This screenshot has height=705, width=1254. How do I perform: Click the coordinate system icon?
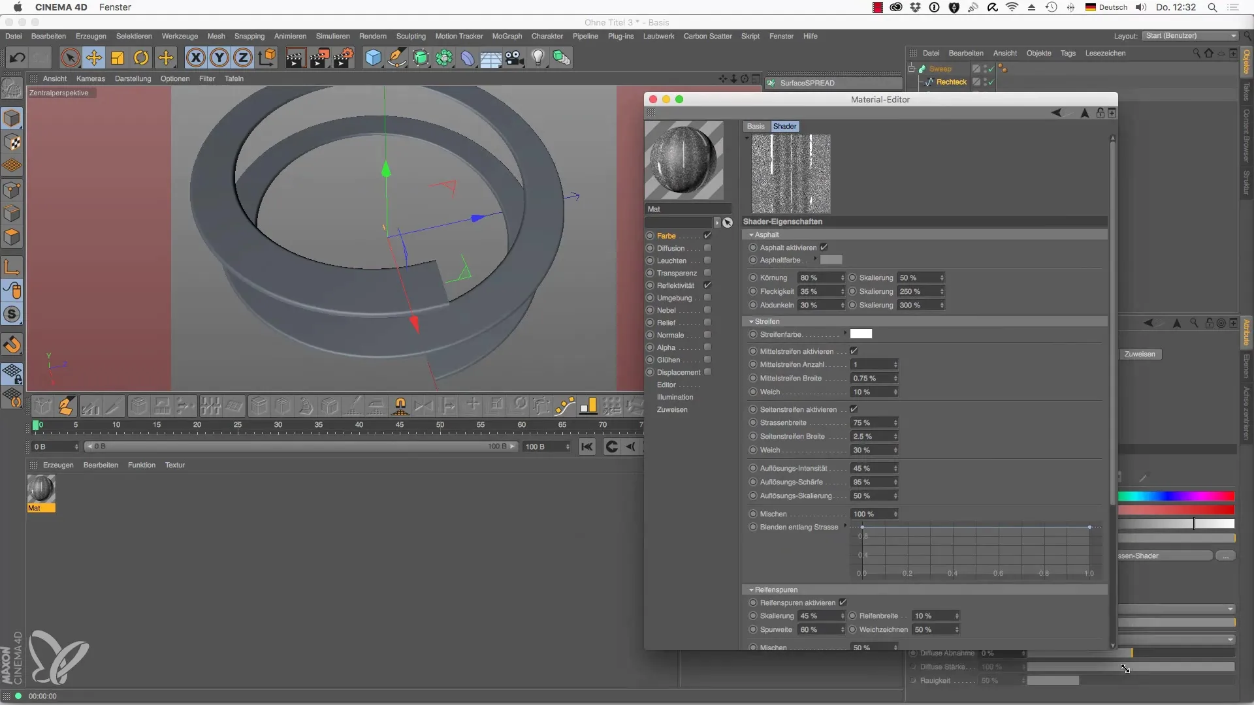point(267,58)
